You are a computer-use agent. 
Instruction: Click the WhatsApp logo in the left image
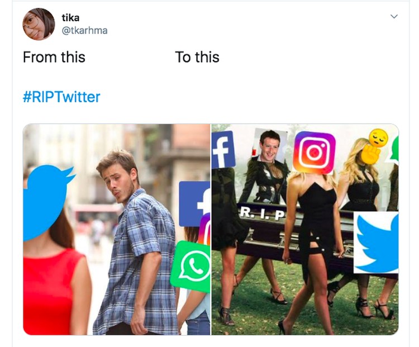pyautogui.click(x=191, y=266)
